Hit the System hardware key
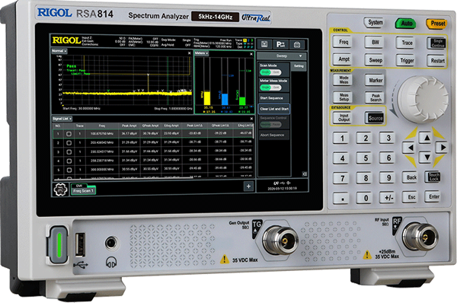 point(375,22)
